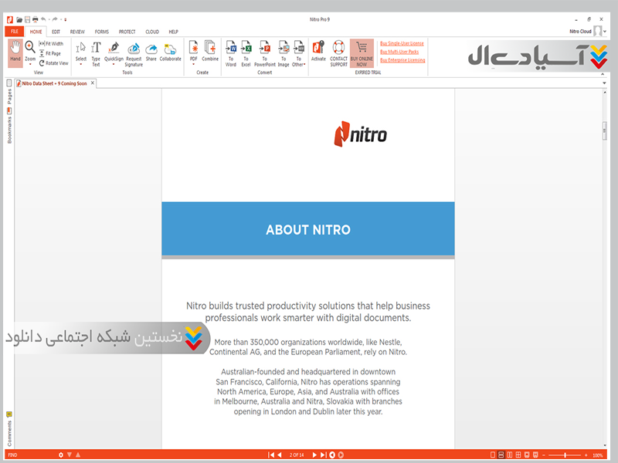
Task: Open the QuickSign dropdown
Action: click(x=114, y=64)
